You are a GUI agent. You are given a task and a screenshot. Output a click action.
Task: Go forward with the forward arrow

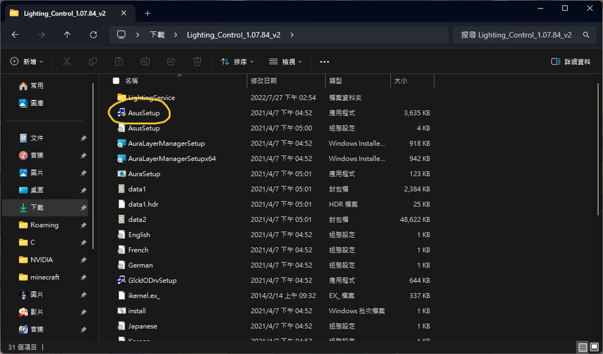tap(41, 34)
